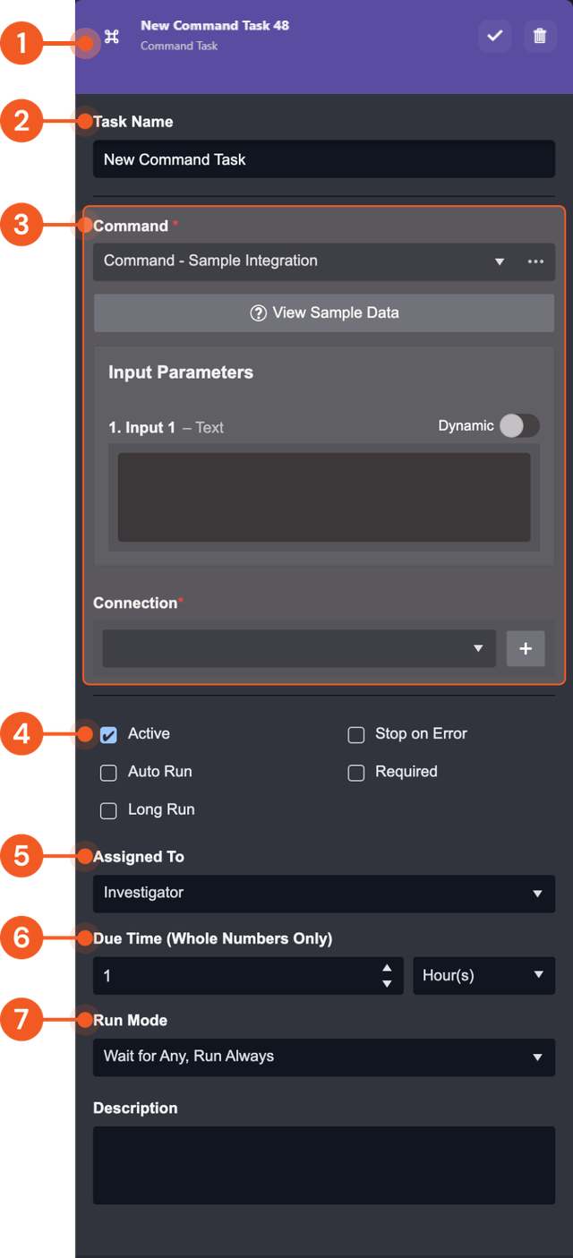
Task: Enable the Auto Run checkbox
Action: click(x=108, y=773)
